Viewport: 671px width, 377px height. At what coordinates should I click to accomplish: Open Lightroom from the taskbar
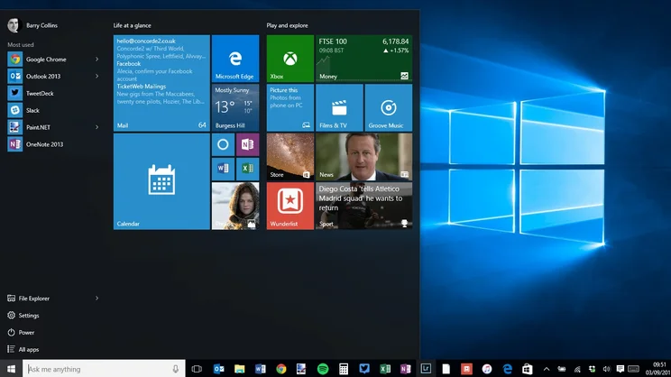click(426, 369)
